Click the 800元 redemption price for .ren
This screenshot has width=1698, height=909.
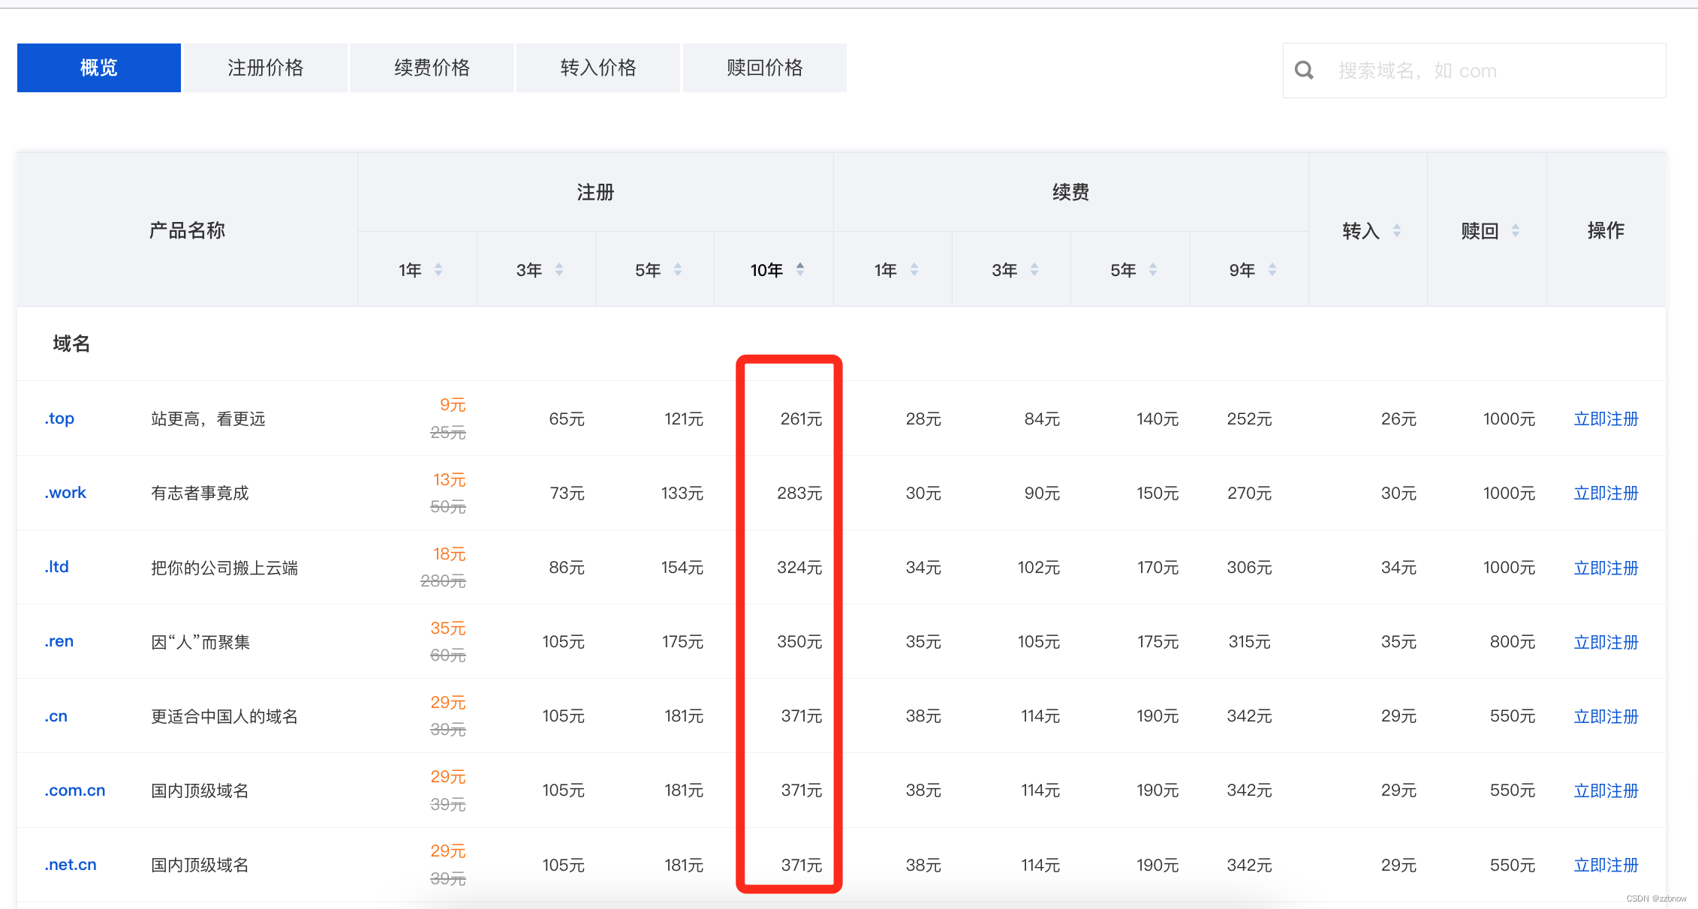(x=1513, y=641)
